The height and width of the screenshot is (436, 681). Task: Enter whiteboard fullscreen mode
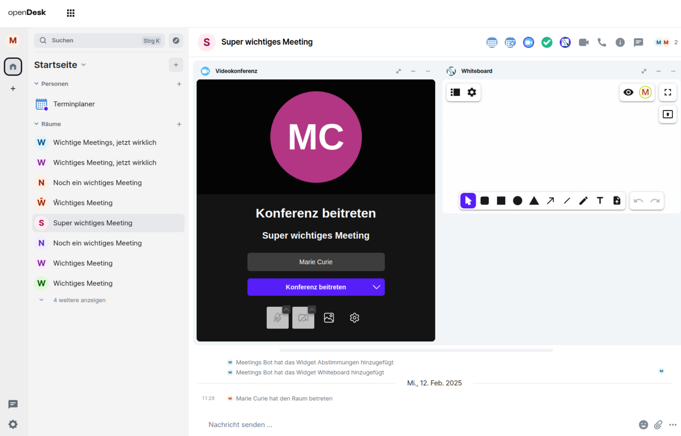(668, 92)
